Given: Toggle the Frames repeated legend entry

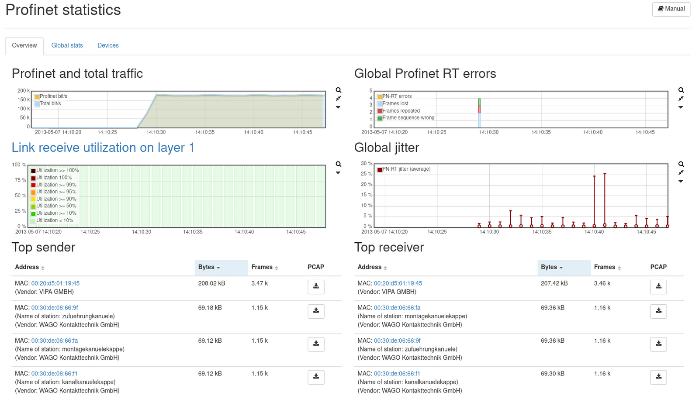Looking at the screenshot, I should pyautogui.click(x=401, y=111).
